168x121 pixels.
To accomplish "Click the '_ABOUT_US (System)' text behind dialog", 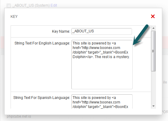I will (x=31, y=5).
